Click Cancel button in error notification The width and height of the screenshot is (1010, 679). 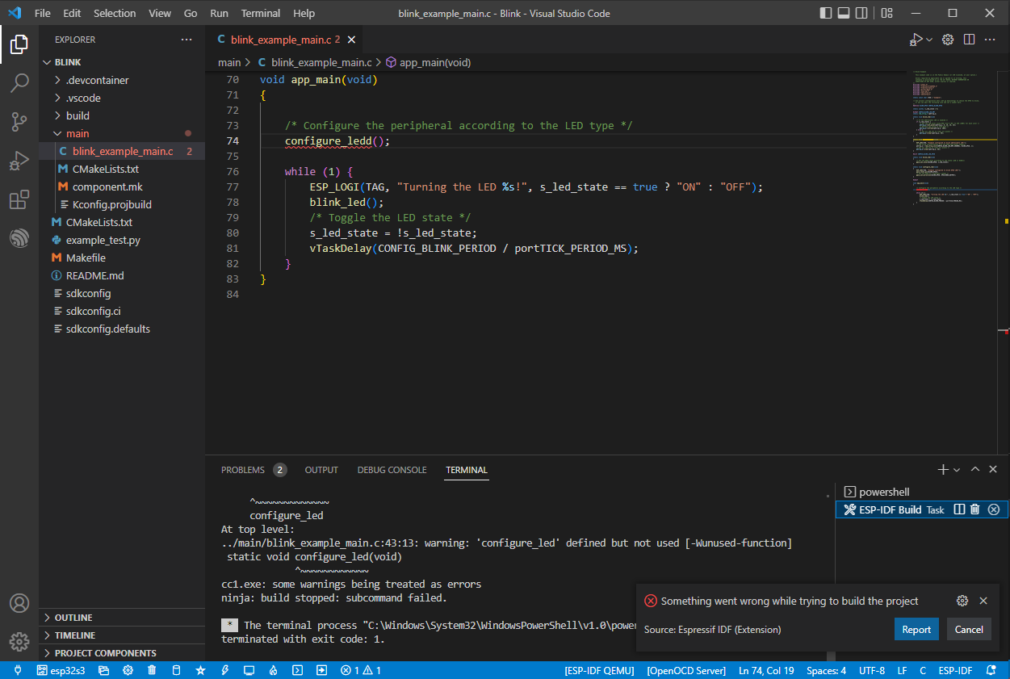pos(969,630)
